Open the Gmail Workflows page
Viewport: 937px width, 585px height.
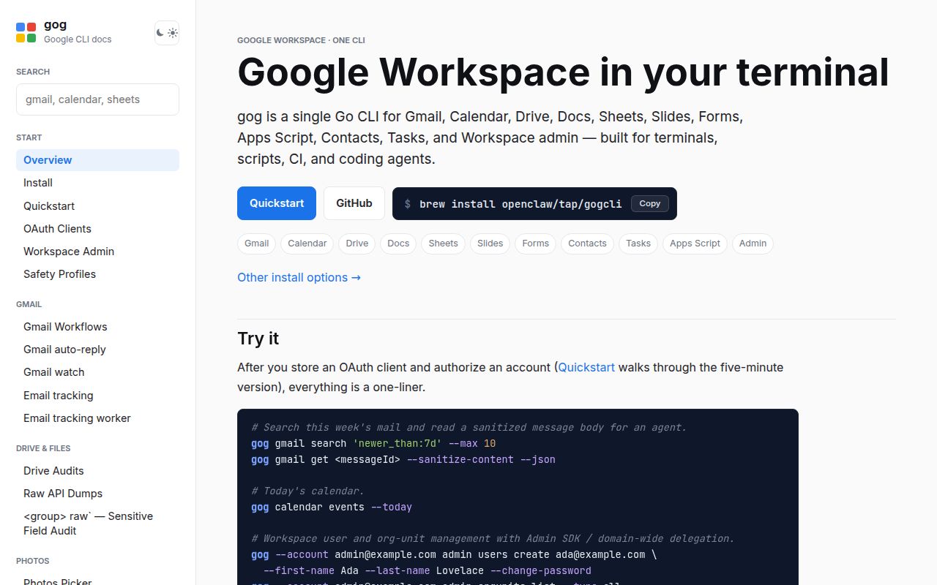(x=97, y=327)
